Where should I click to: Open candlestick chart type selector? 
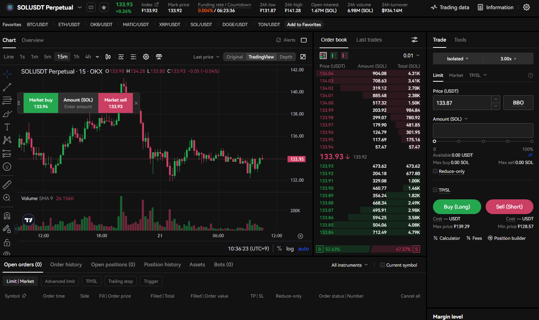[108, 57]
